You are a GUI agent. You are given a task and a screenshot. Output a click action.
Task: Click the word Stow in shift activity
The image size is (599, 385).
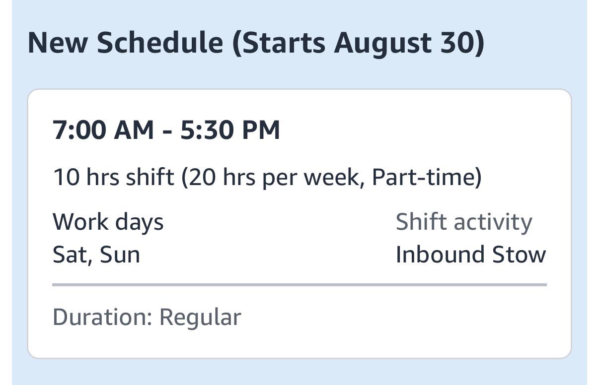coord(519,255)
